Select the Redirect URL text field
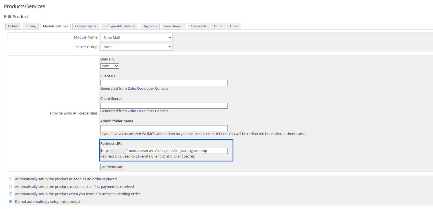 (x=164, y=150)
